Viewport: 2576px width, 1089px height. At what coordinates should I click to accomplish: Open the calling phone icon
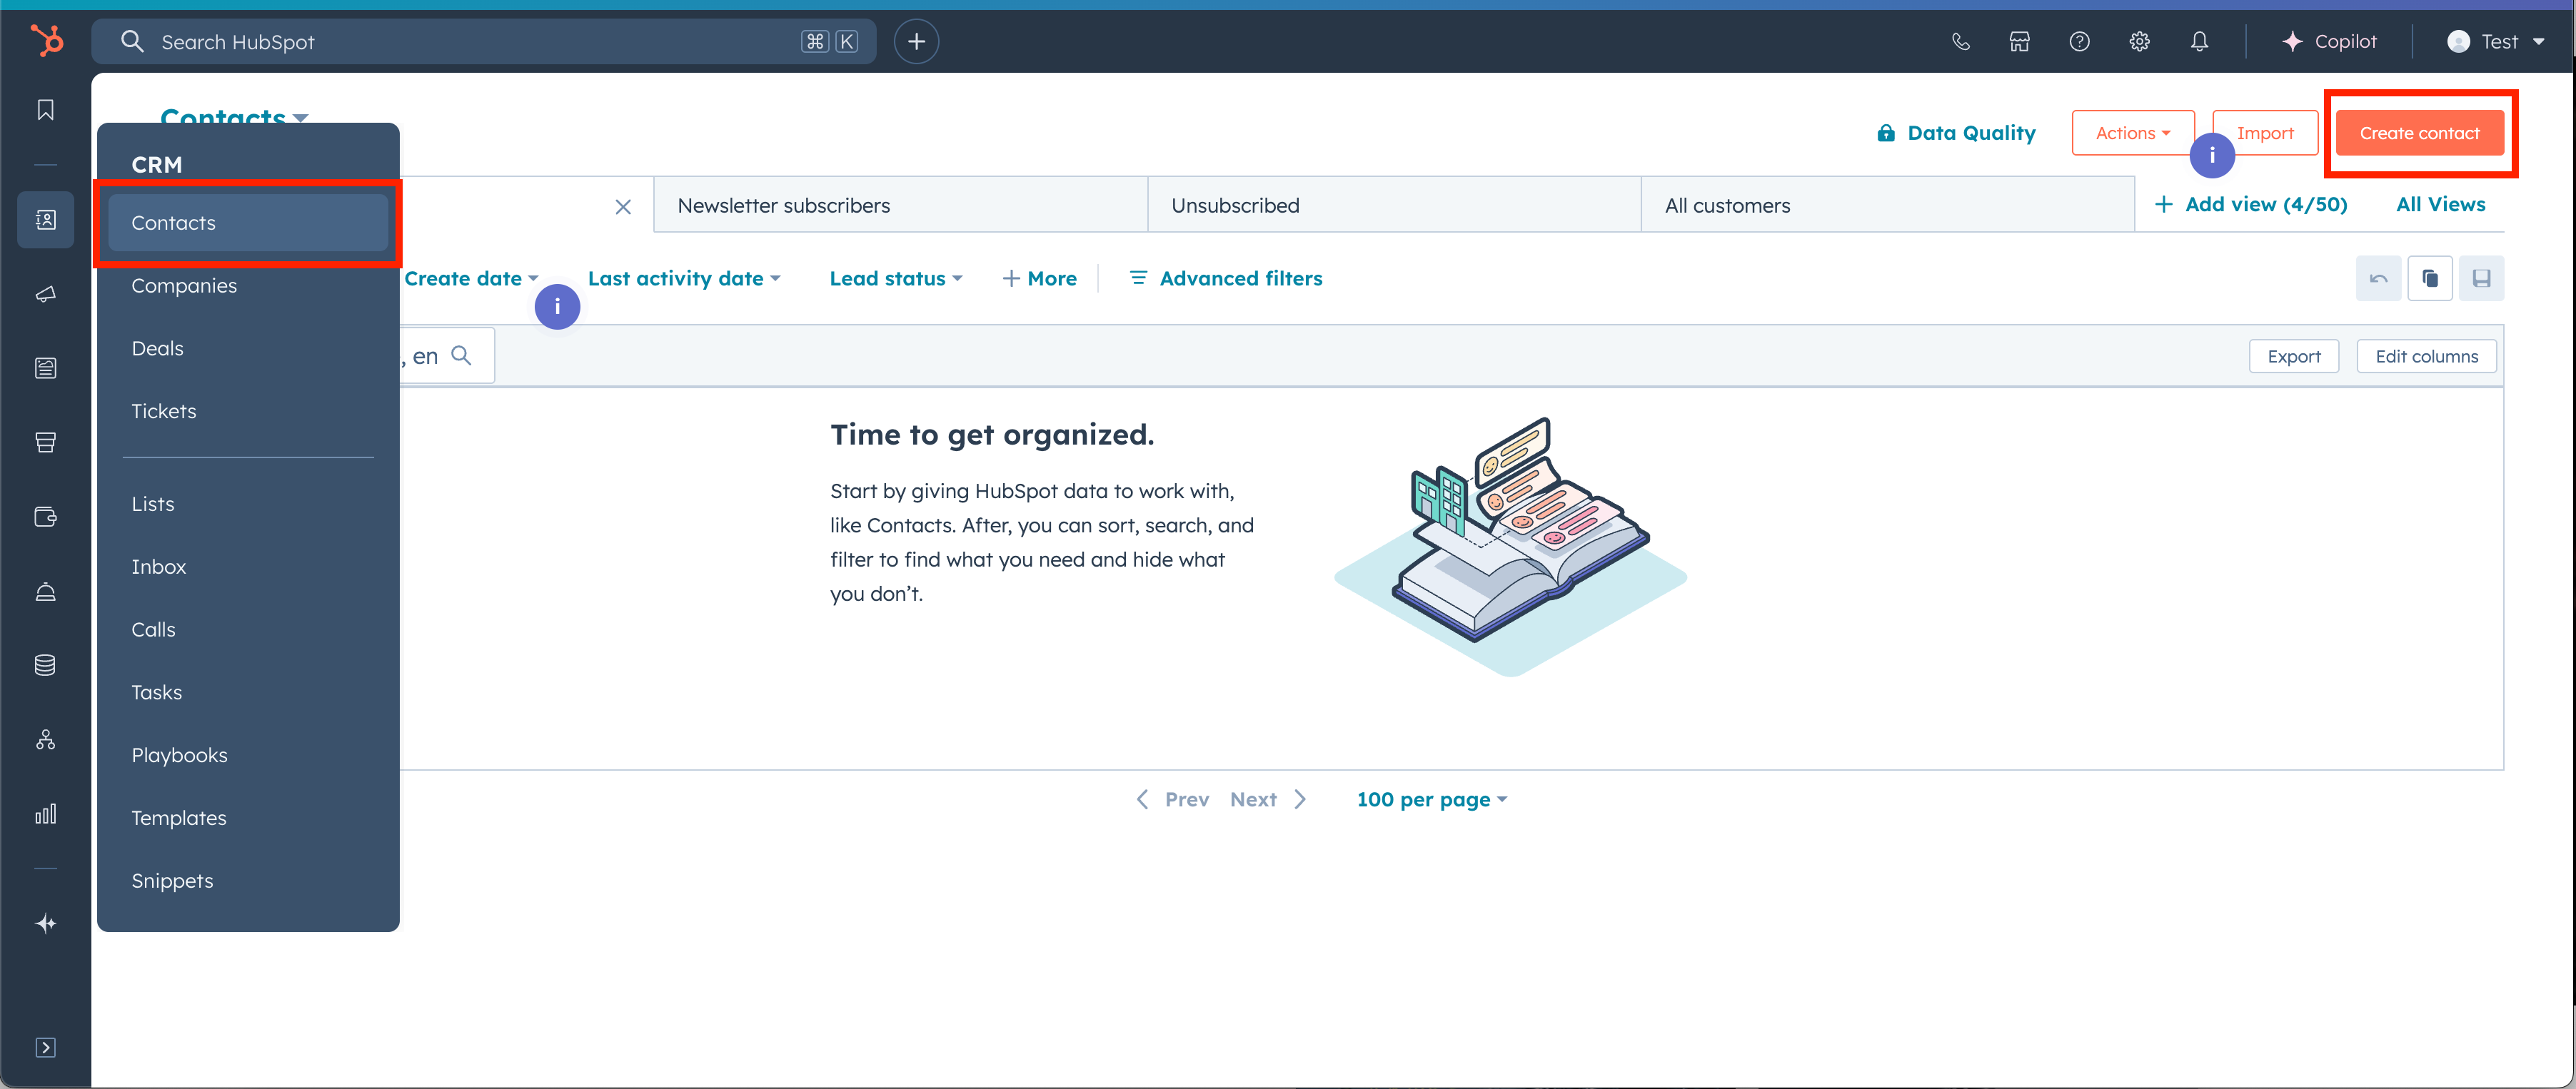coord(1961,41)
